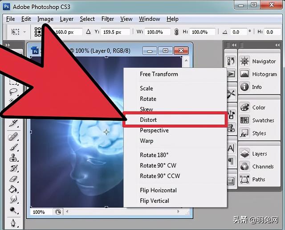Open the Image menu
The height and width of the screenshot is (230, 285).
[x=45, y=19]
